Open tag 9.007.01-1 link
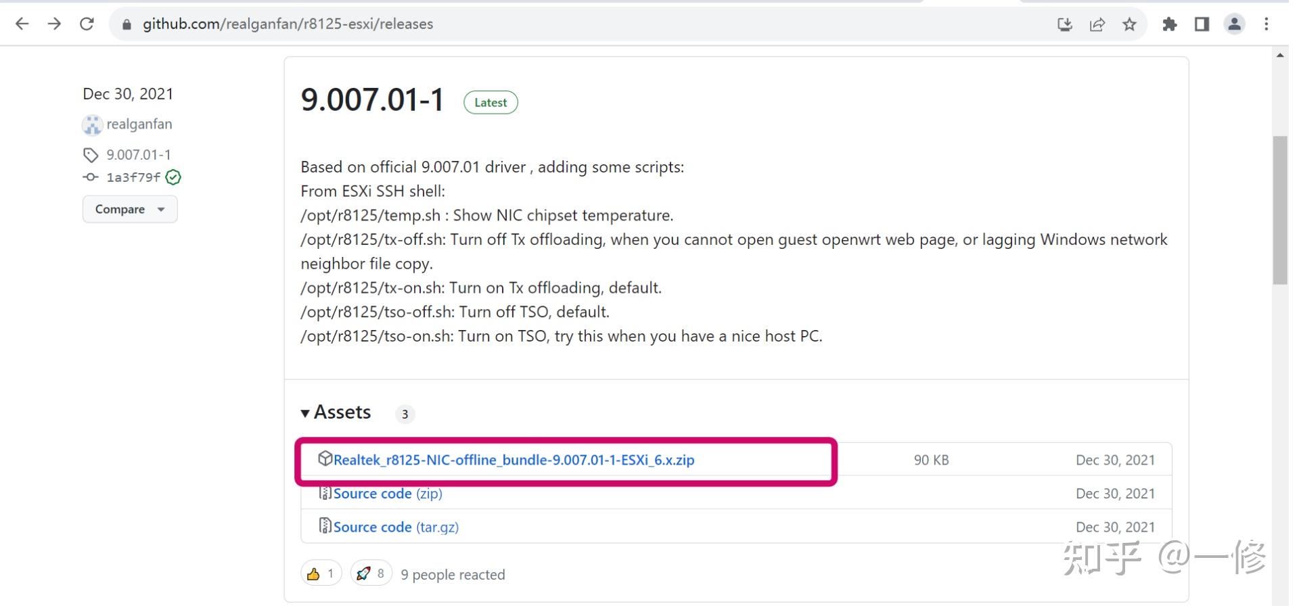 (x=139, y=155)
